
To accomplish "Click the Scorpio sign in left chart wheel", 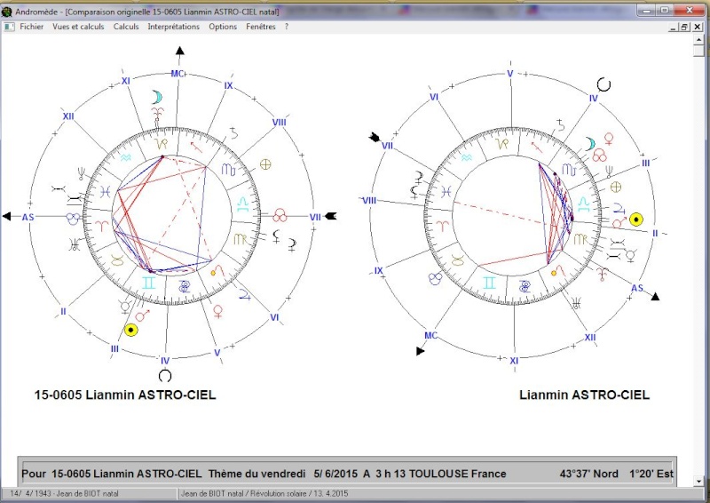I will coord(228,170).
